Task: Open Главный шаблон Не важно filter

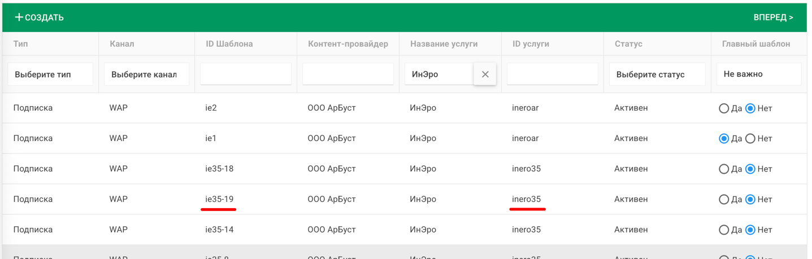Action: [758, 74]
